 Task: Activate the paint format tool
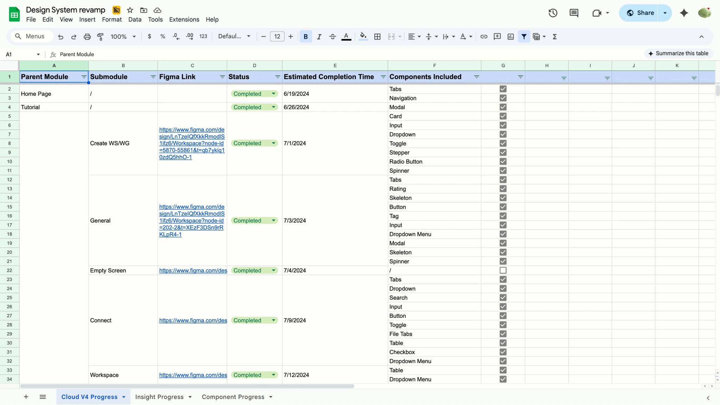101,37
